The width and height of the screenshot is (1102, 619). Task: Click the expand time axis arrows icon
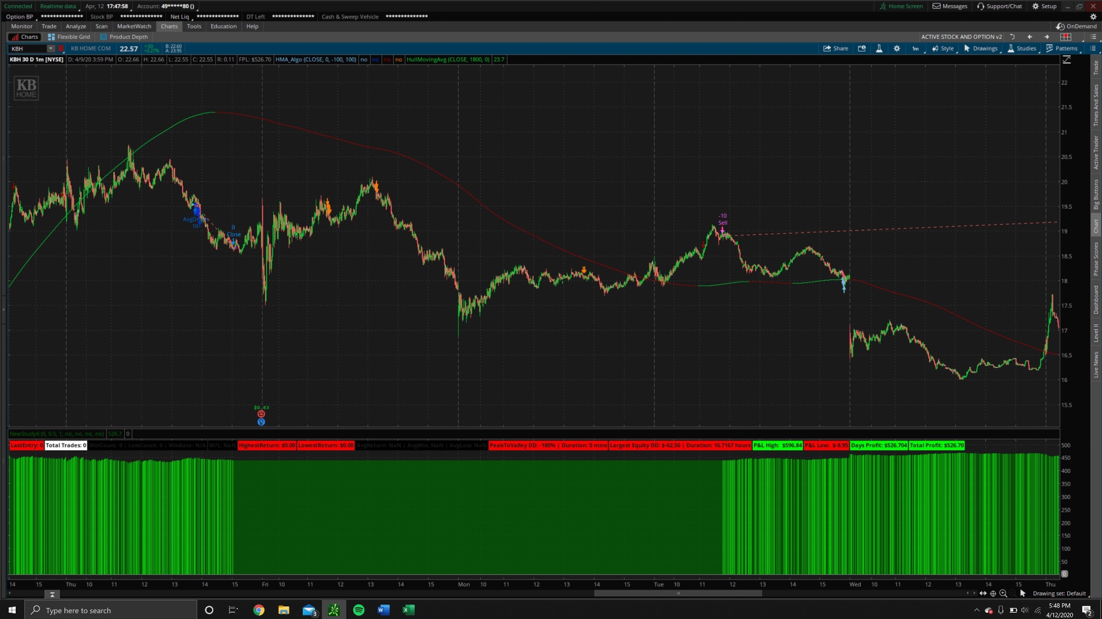983,593
